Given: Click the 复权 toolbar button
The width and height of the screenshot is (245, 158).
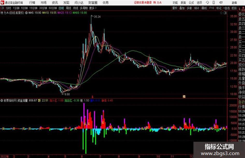Looking at the screenshot, I should (x=175, y=8).
